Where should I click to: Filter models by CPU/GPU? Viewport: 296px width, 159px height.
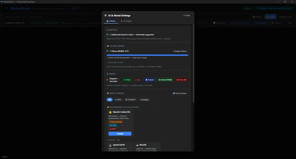[x=131, y=99]
